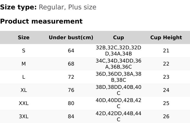The width and height of the screenshot is (190, 123).
Task: Select the XL size cell
Action: (24, 90)
